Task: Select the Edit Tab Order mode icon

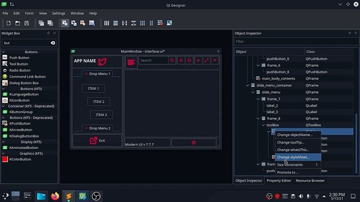Action: coord(92,23)
